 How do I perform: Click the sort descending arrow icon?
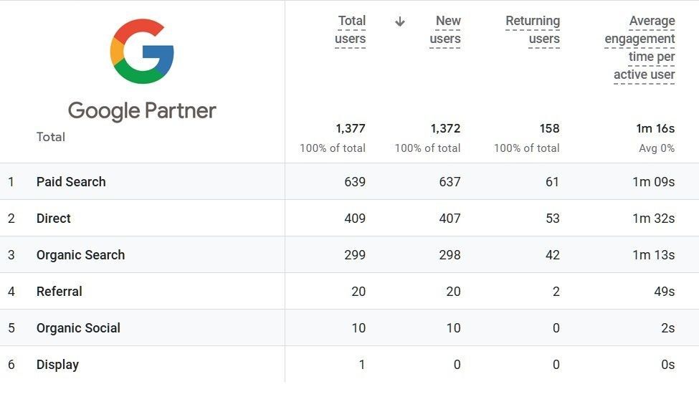click(x=400, y=21)
